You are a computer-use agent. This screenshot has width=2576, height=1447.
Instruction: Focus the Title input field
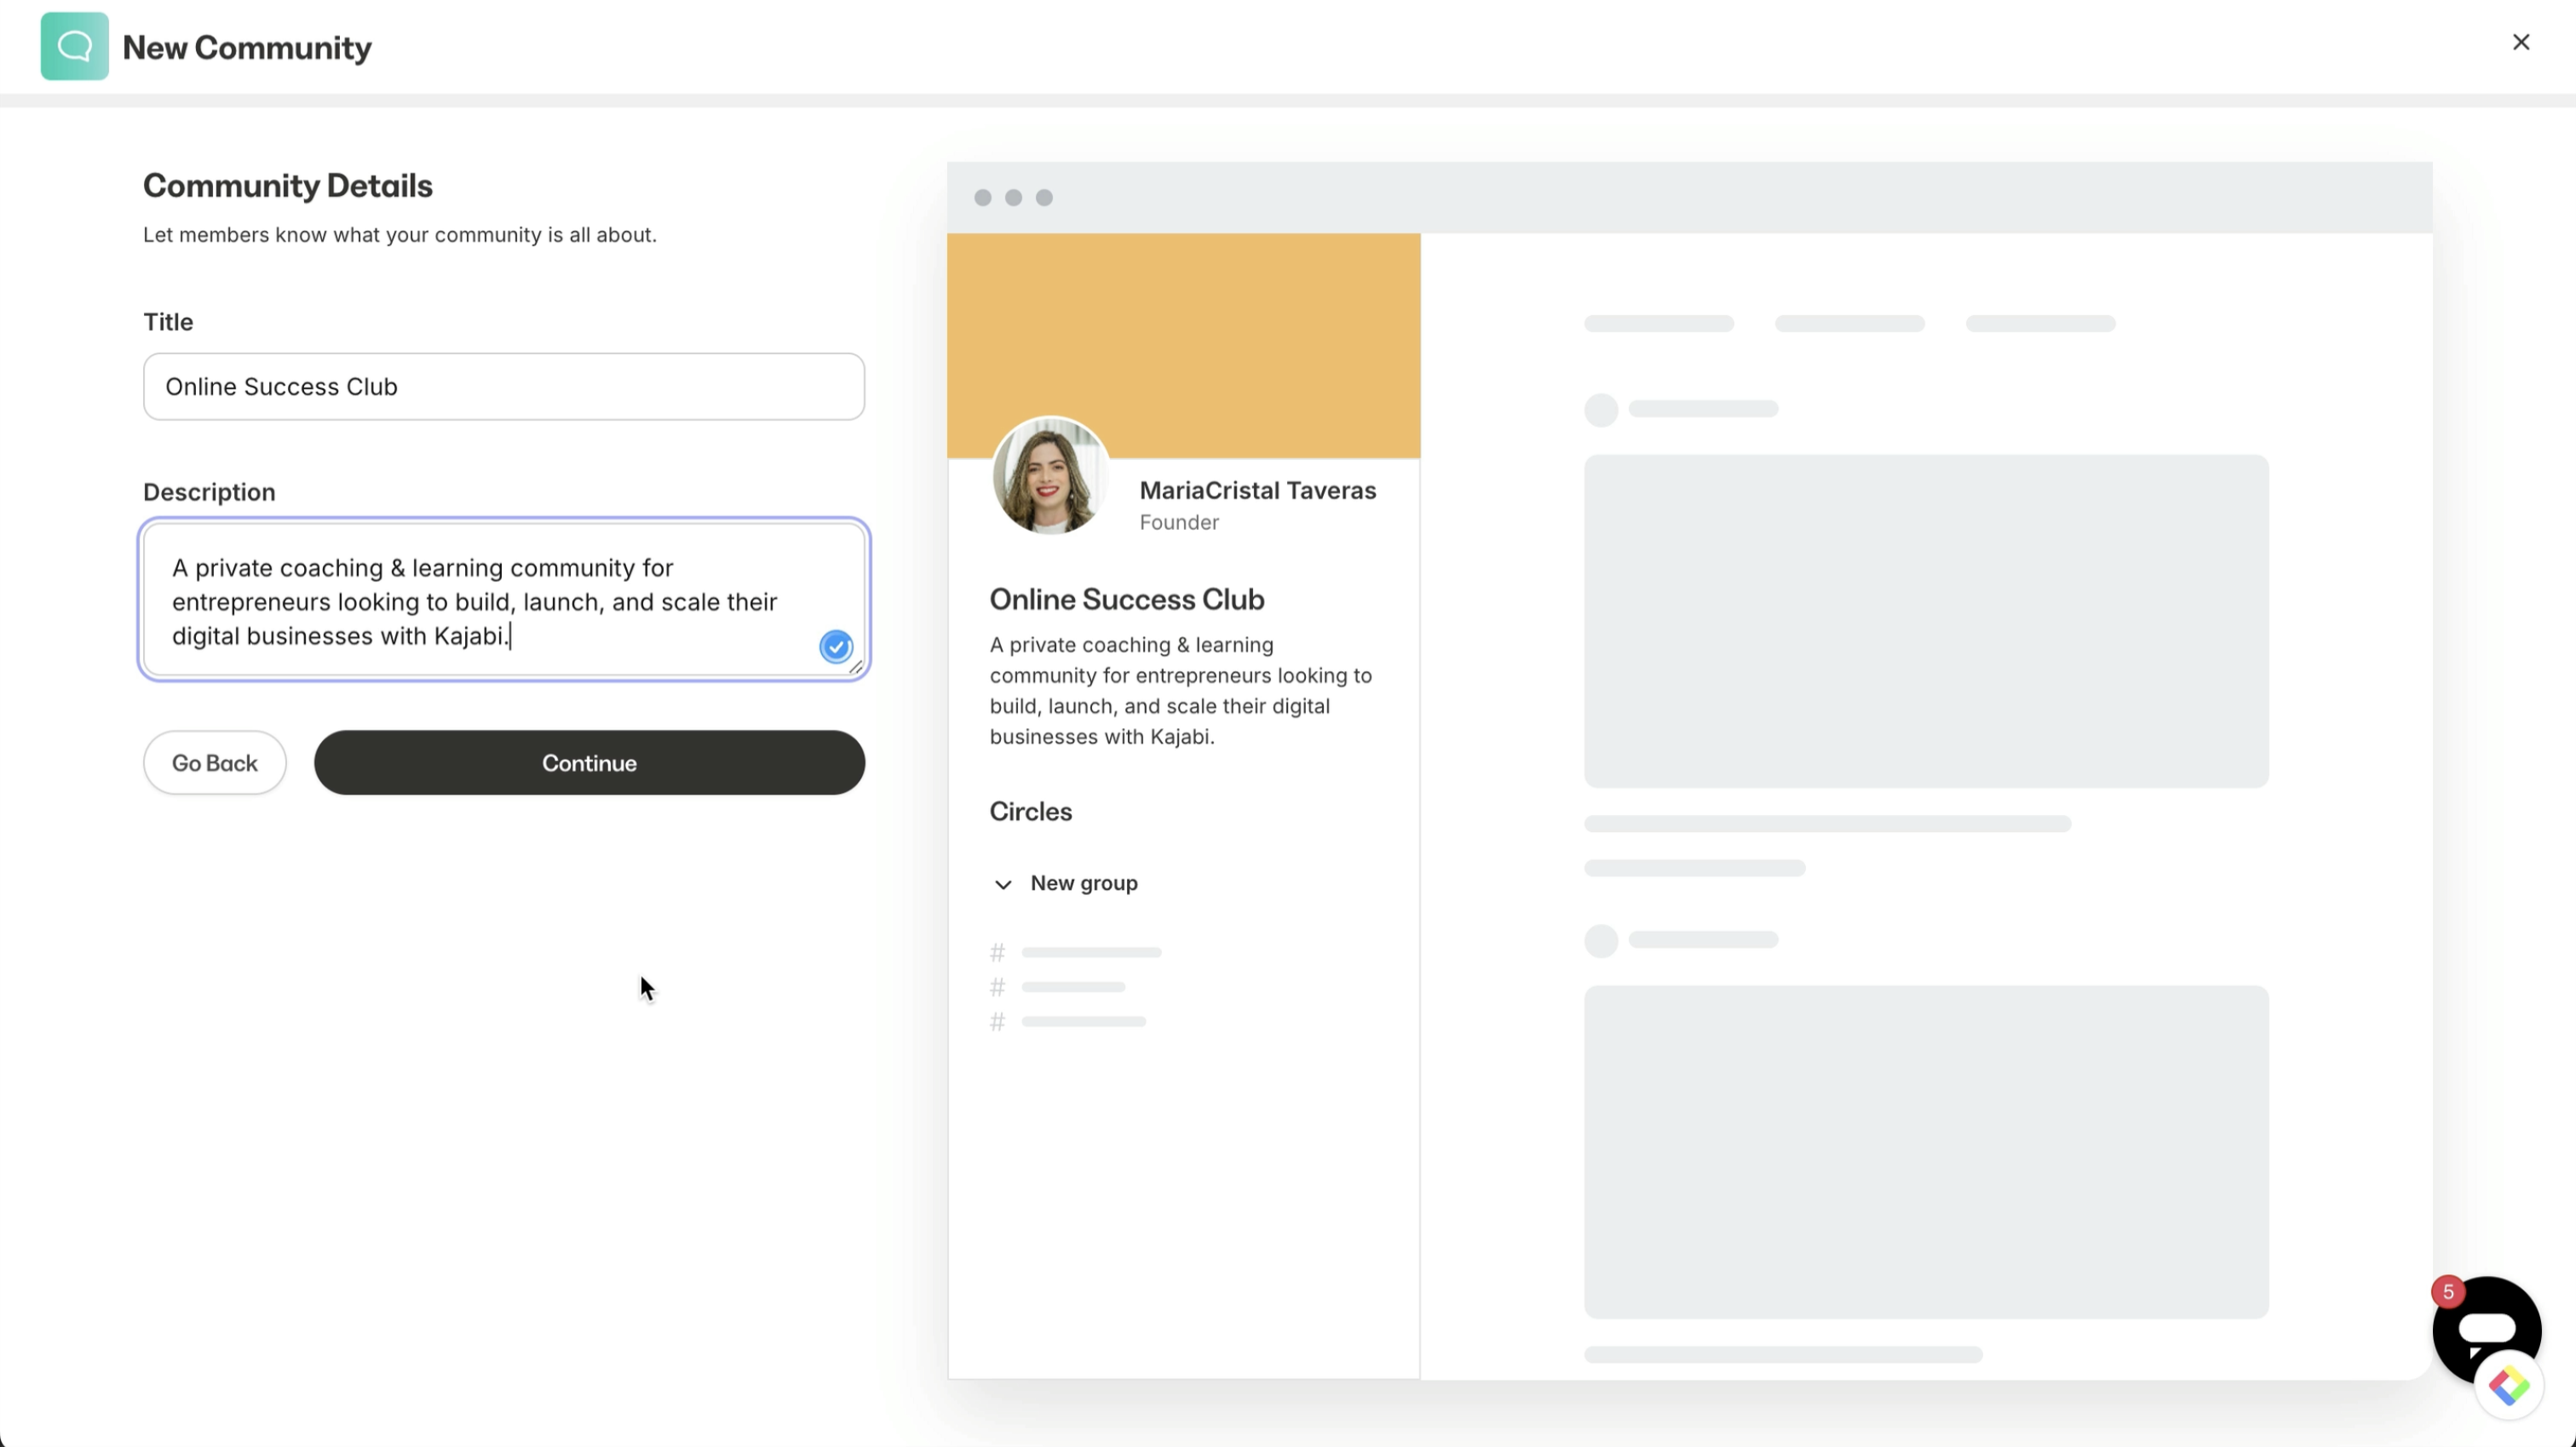click(503, 387)
